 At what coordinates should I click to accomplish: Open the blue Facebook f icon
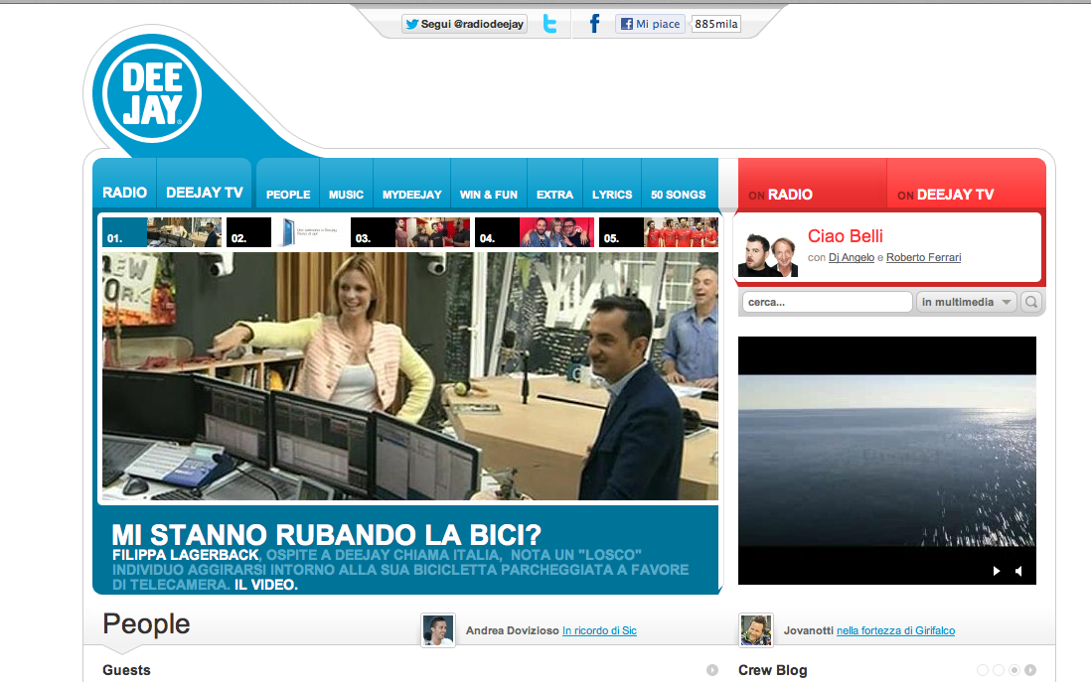[594, 25]
